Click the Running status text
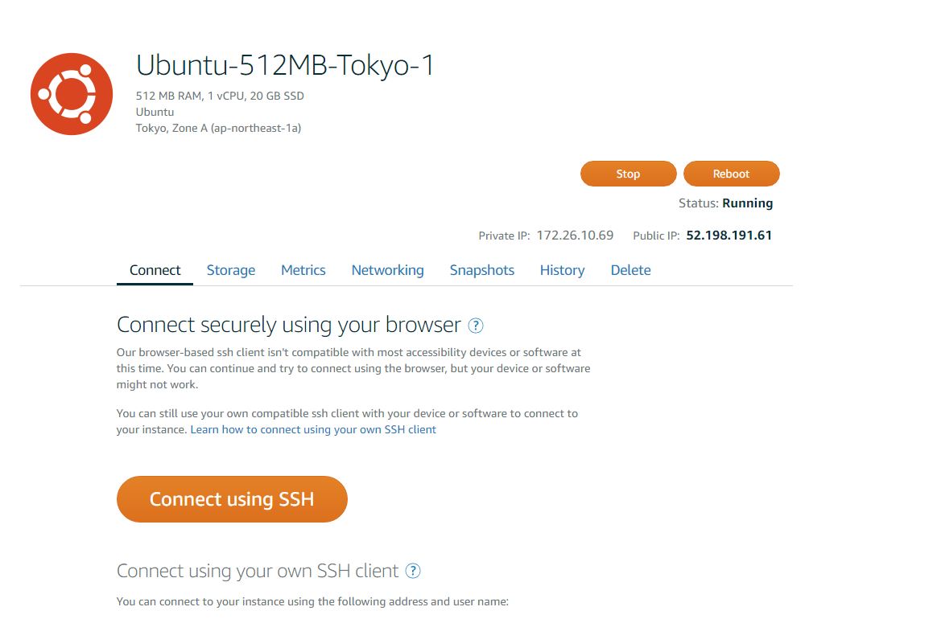 click(747, 203)
